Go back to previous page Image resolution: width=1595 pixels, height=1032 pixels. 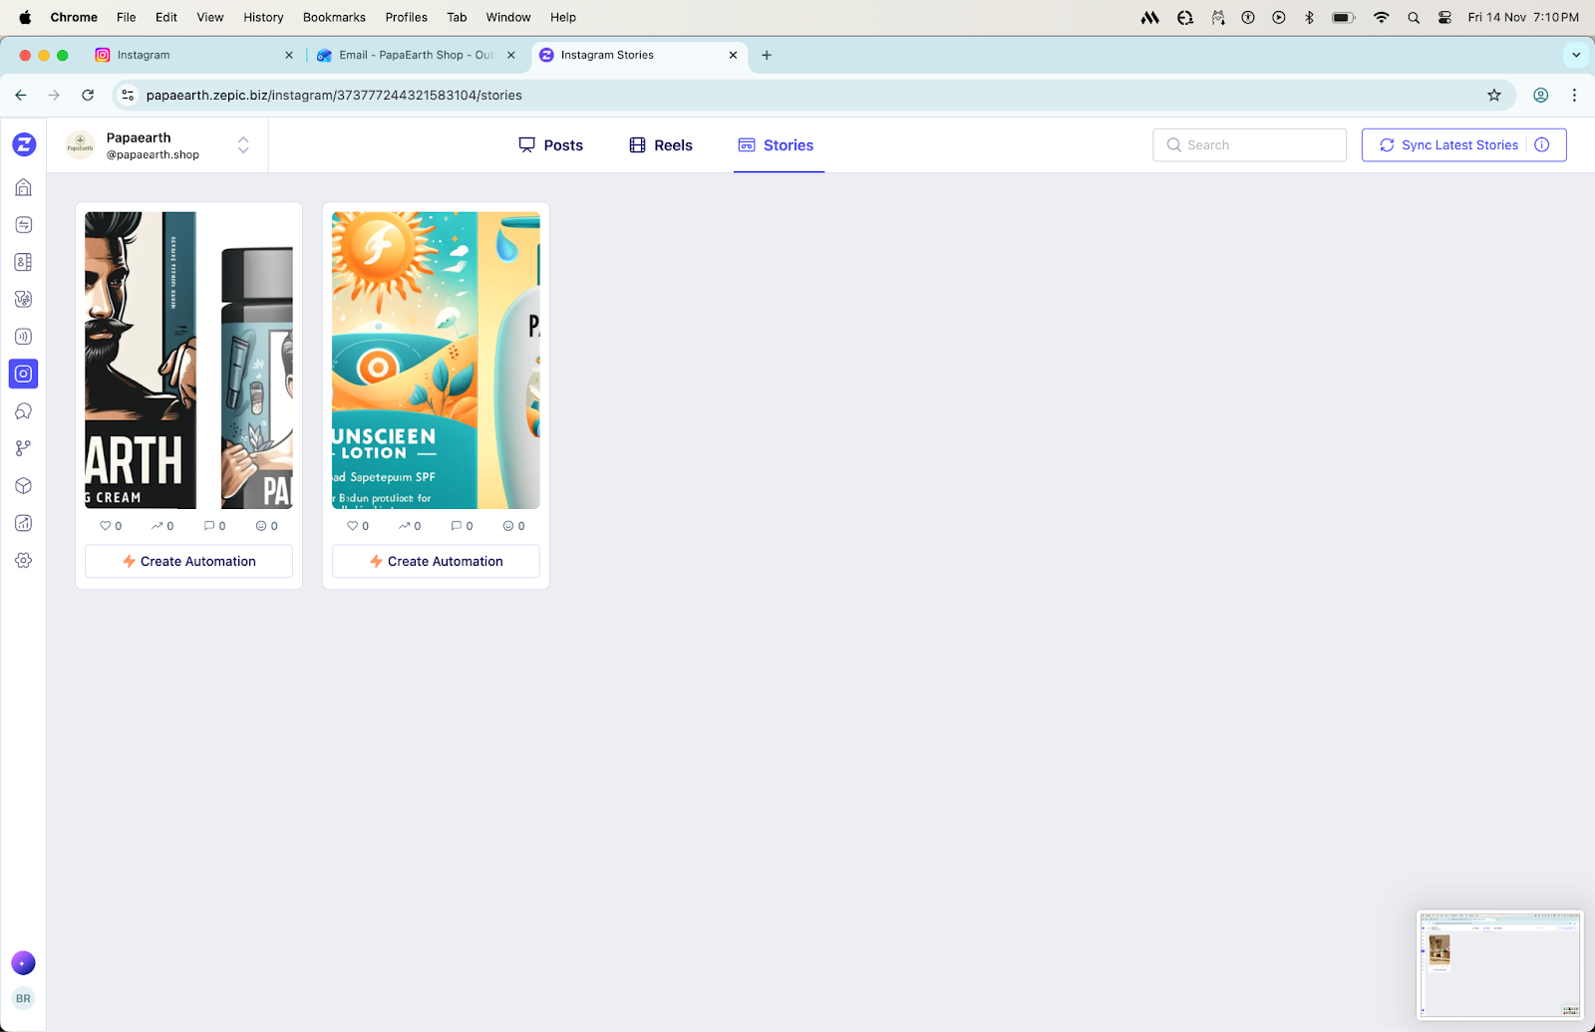(21, 96)
